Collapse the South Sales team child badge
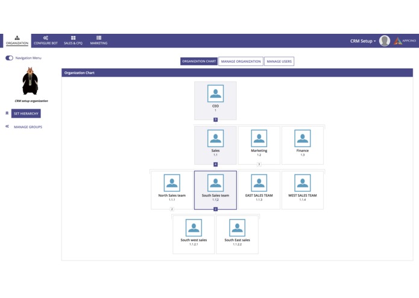Viewport: 419px width, 298px height. (215, 209)
